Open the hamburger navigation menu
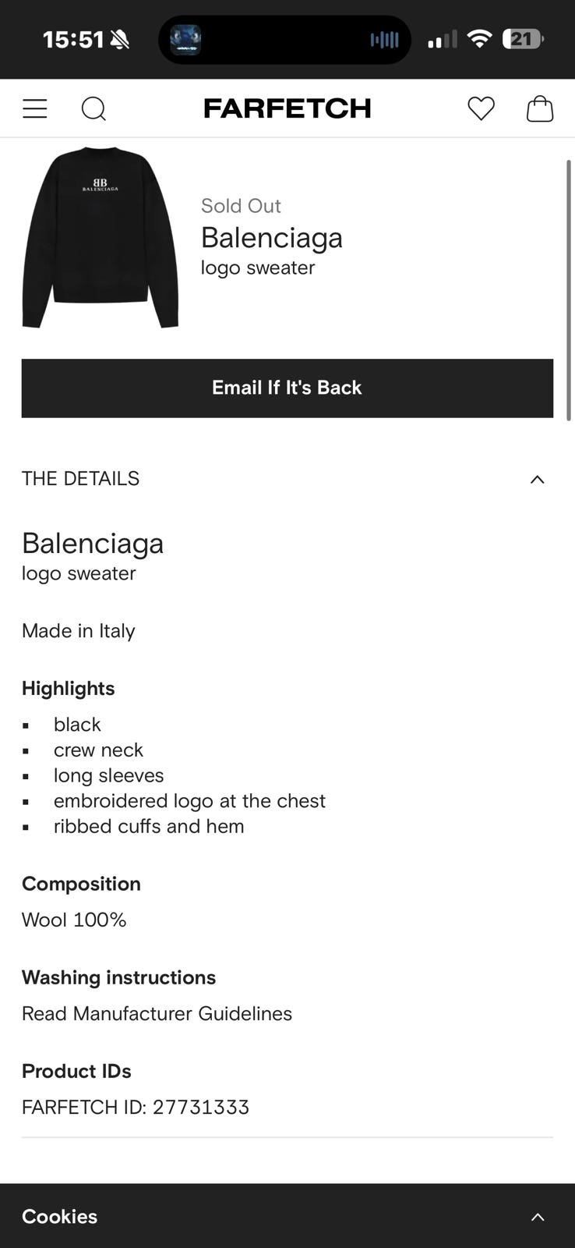575x1248 pixels. click(34, 108)
